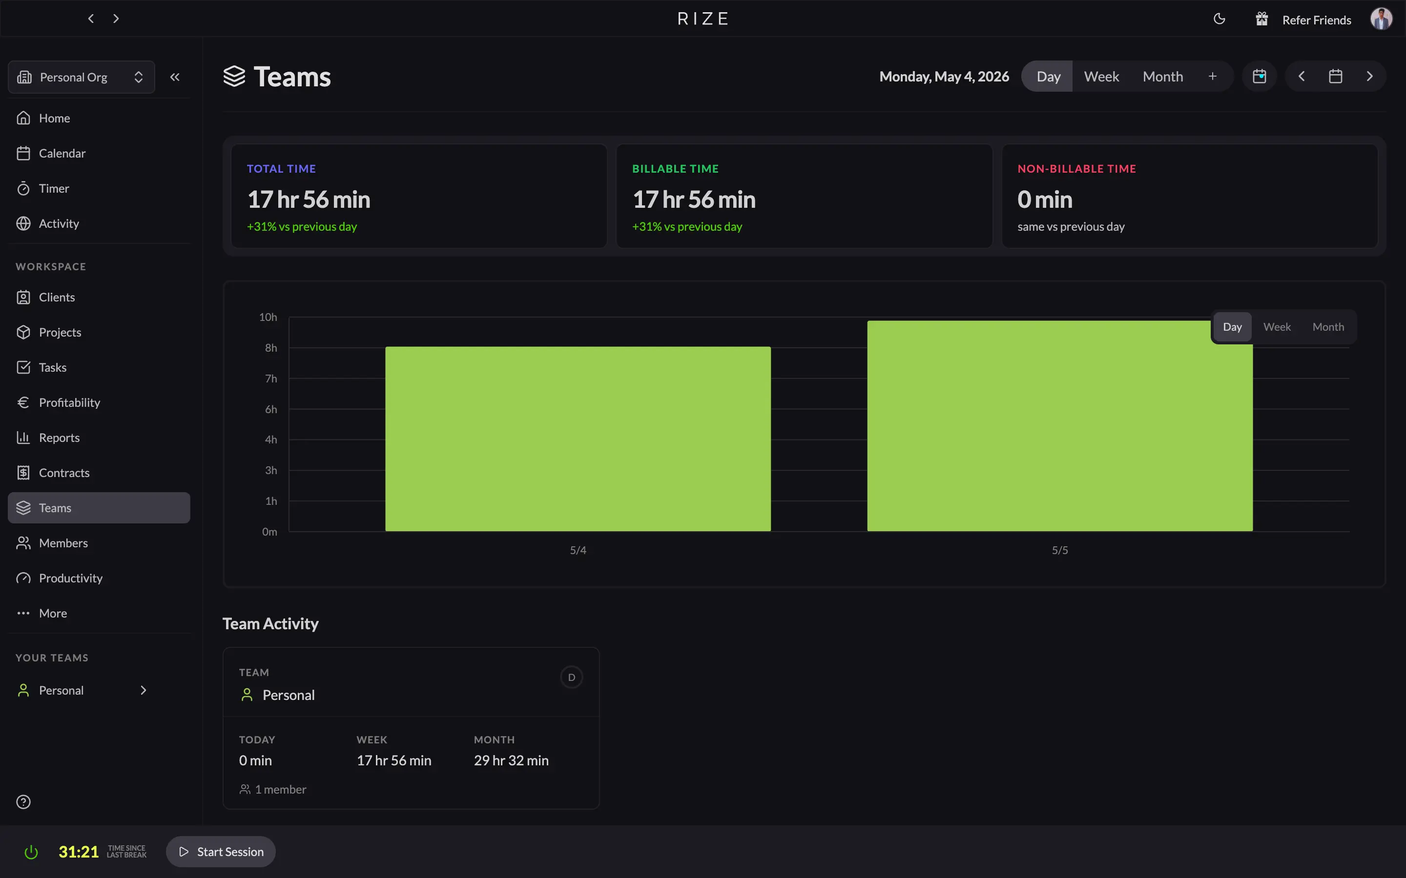Click the Non-Billable Time card

1190,196
